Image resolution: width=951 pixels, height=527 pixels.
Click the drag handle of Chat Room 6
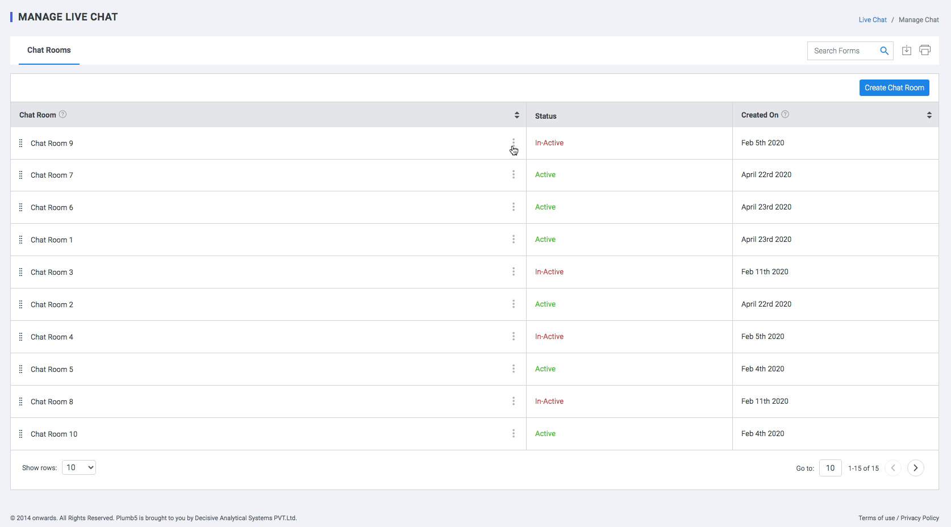pyautogui.click(x=21, y=207)
